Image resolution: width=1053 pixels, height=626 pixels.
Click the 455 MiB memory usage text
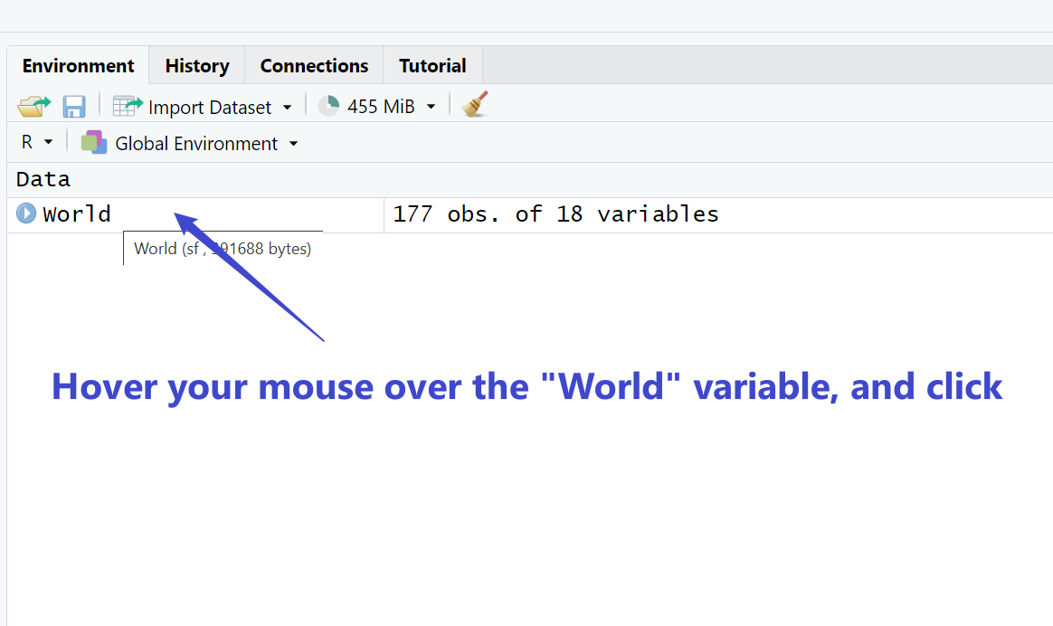click(380, 107)
